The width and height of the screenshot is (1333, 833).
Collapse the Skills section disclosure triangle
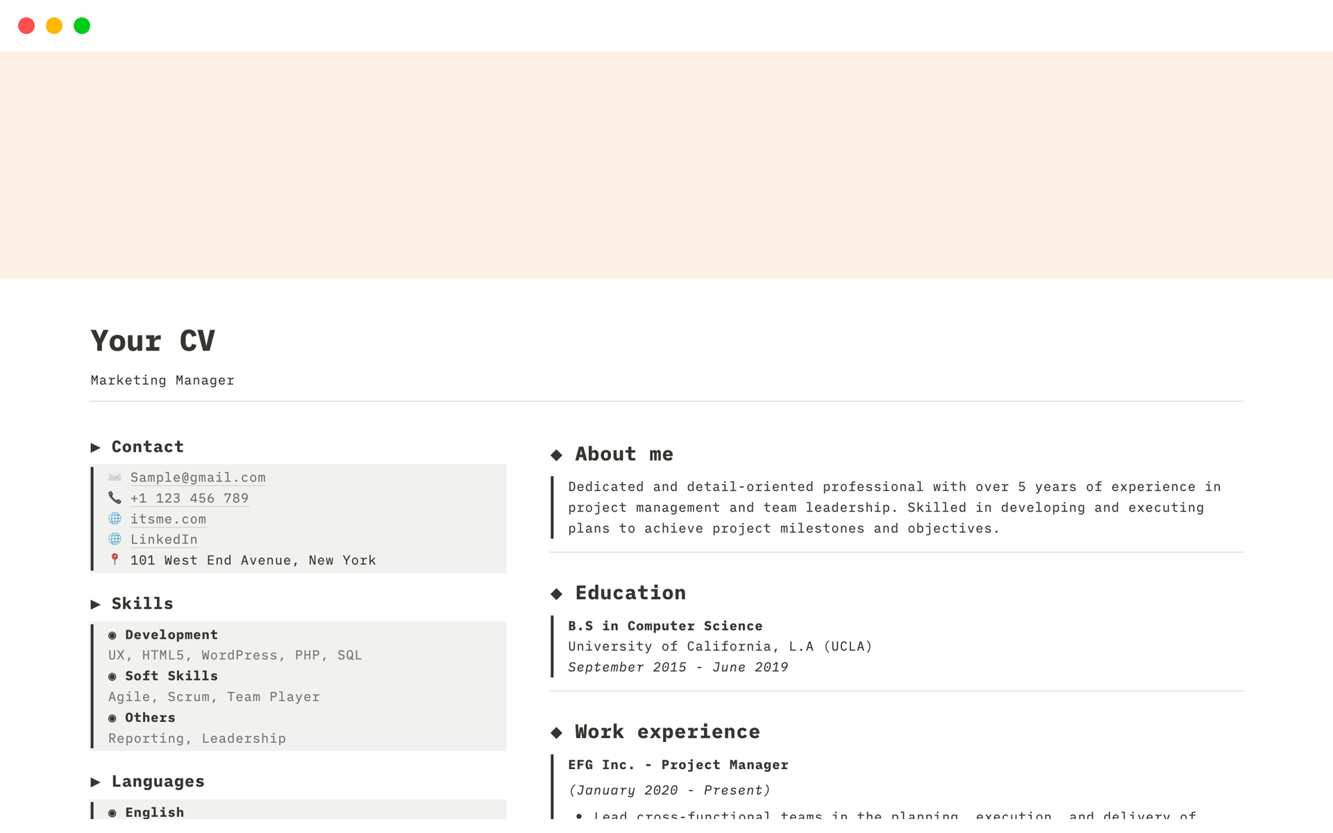click(97, 604)
